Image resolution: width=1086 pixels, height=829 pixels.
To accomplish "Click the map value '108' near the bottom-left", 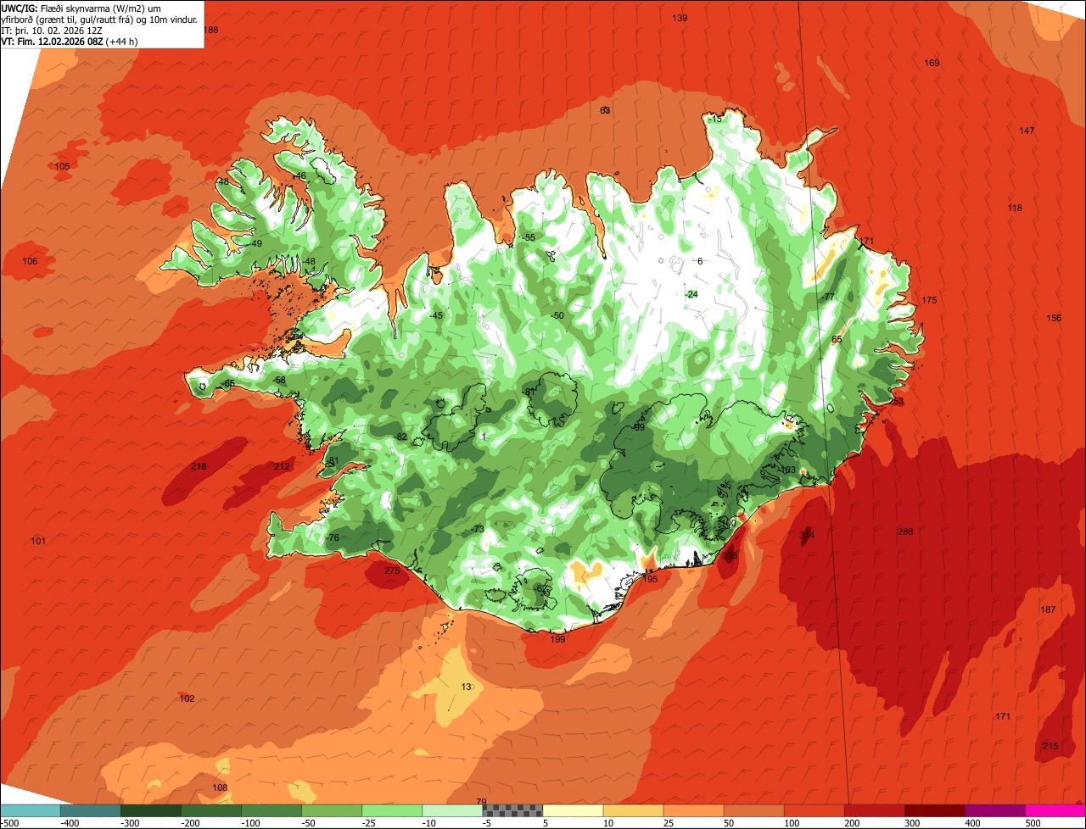I will click(x=220, y=787).
